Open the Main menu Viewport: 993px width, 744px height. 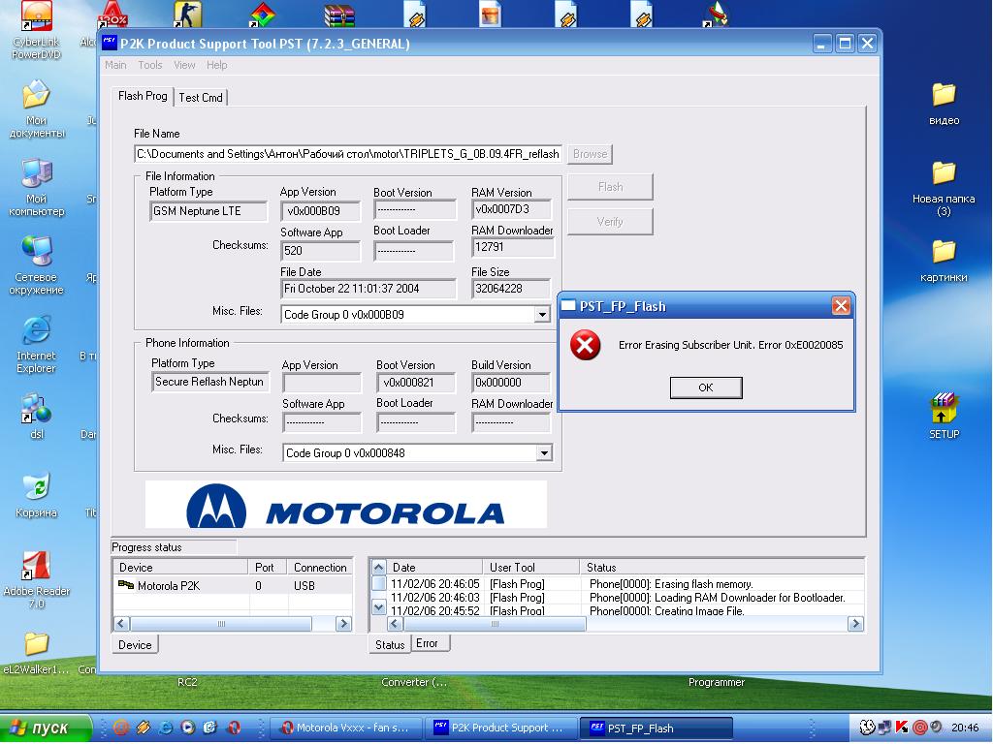[x=115, y=65]
